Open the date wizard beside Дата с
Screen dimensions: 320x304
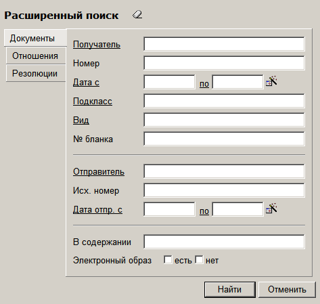[x=271, y=81]
